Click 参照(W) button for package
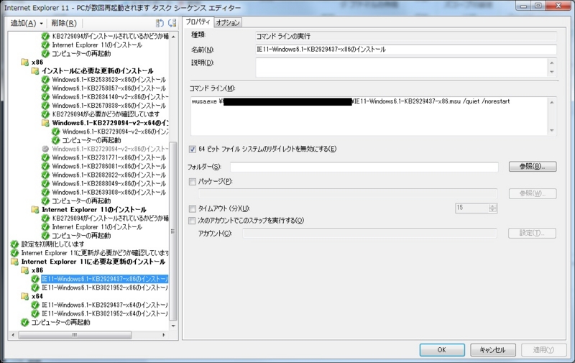This screenshot has width=575, height=363. (533, 193)
